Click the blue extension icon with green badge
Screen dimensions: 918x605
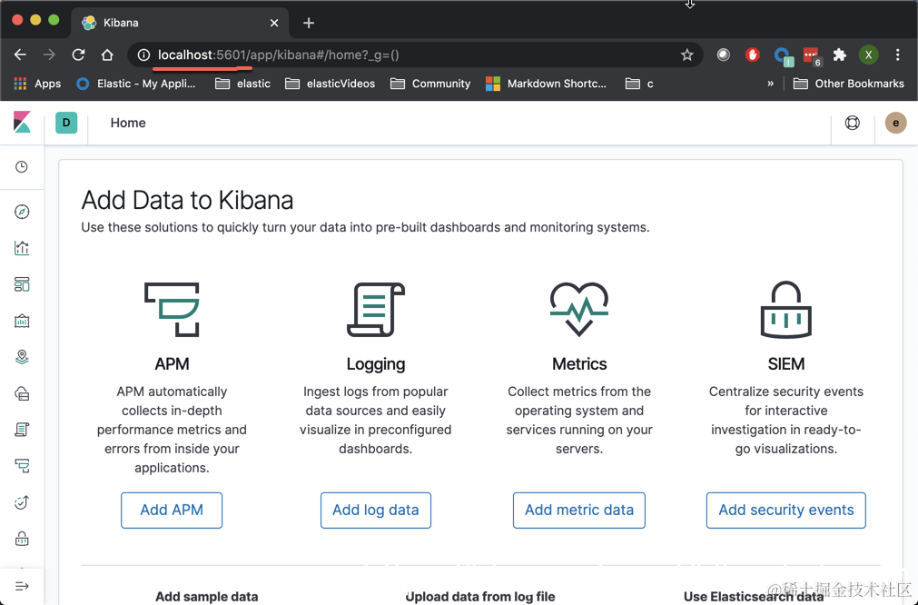pyautogui.click(x=783, y=56)
